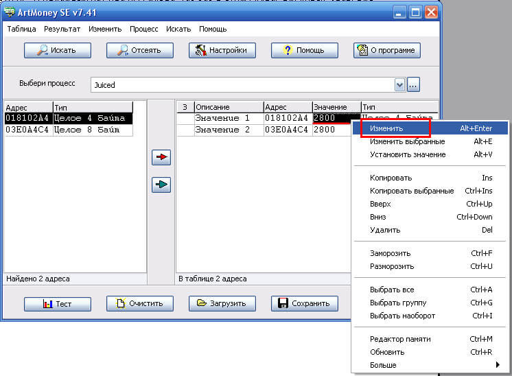Open the Результат menu
This screenshot has width=512, height=376.
point(62,29)
